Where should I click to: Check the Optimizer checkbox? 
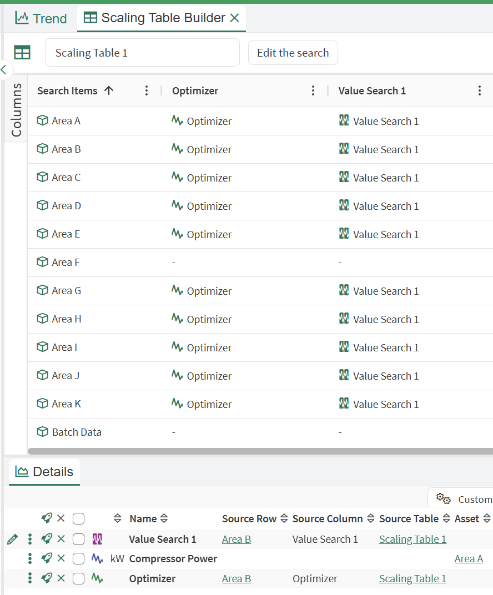(79, 579)
